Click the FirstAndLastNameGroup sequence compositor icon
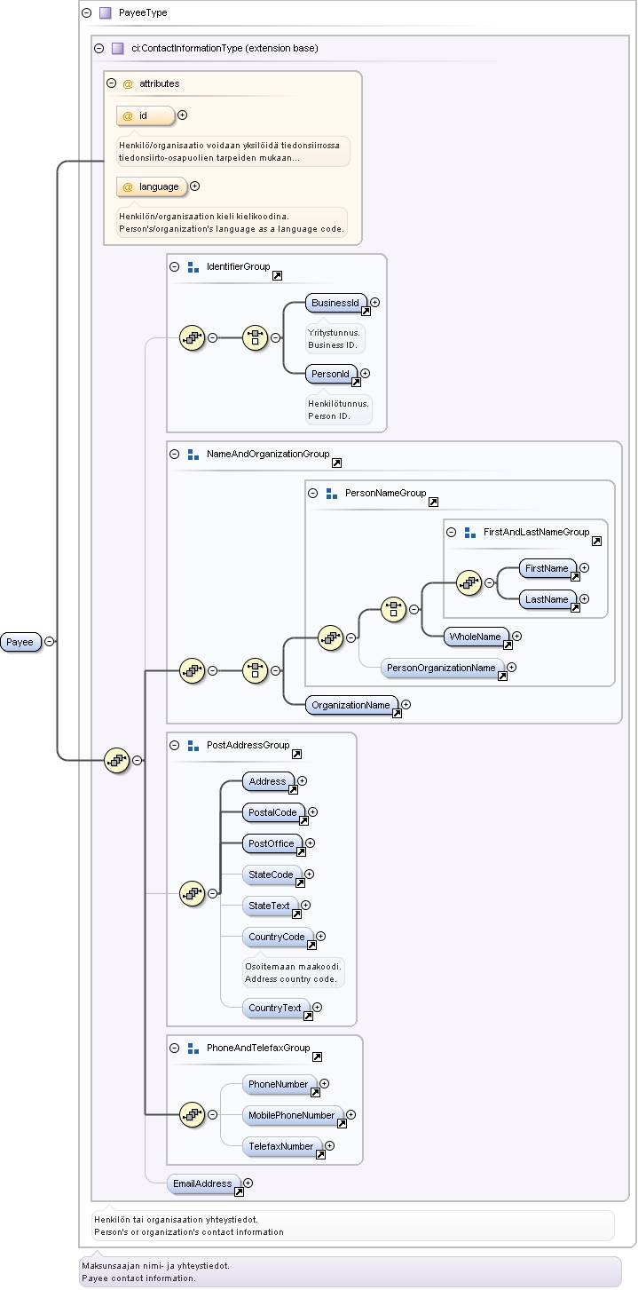The width and height of the screenshot is (638, 1290). tap(469, 583)
